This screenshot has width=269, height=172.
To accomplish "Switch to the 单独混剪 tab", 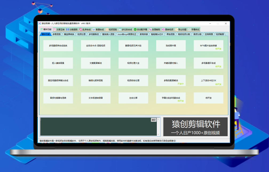I will click(171, 34).
